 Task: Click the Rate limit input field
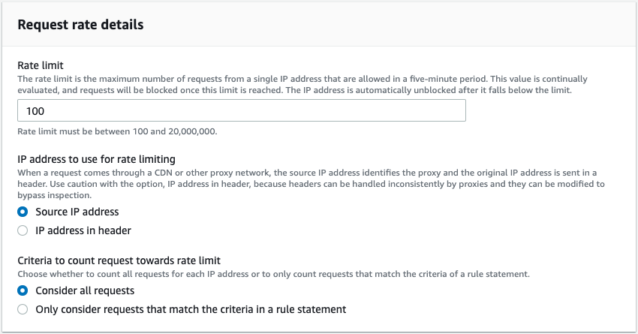click(x=241, y=110)
